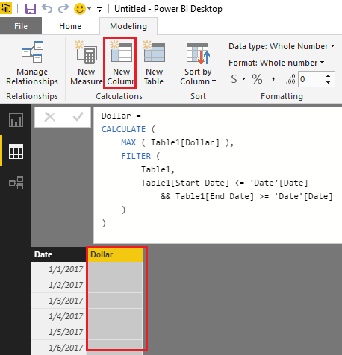Select the Dollar column header
The height and width of the screenshot is (355, 342).
(116, 254)
